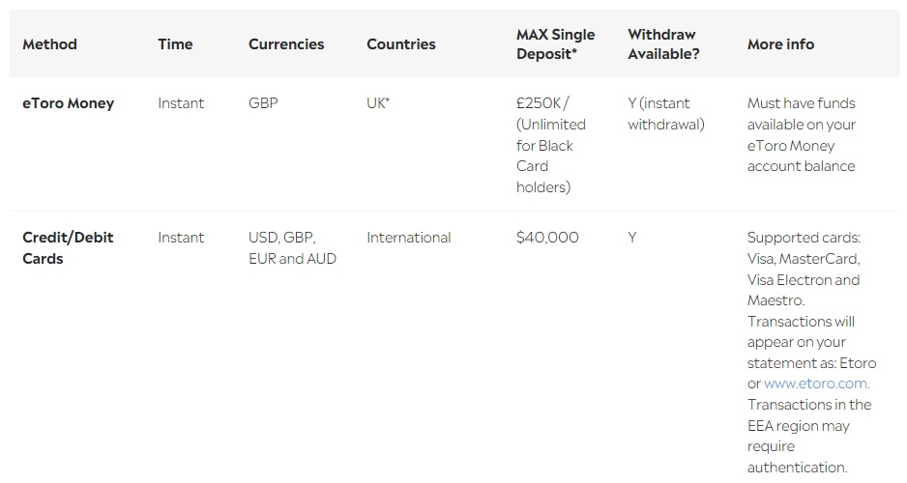907x483 pixels.
Task: Click the $40,000 max deposit value
Action: tap(547, 238)
